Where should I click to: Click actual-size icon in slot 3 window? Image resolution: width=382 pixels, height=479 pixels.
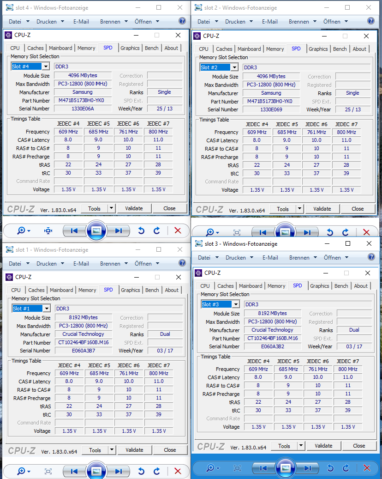[x=238, y=468]
